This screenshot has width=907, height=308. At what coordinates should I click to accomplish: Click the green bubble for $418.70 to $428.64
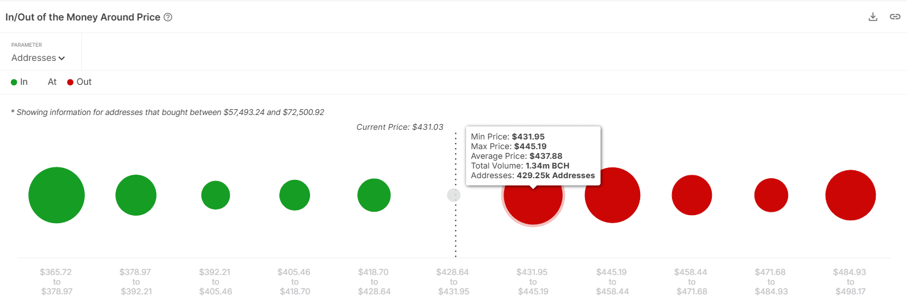coord(374,195)
